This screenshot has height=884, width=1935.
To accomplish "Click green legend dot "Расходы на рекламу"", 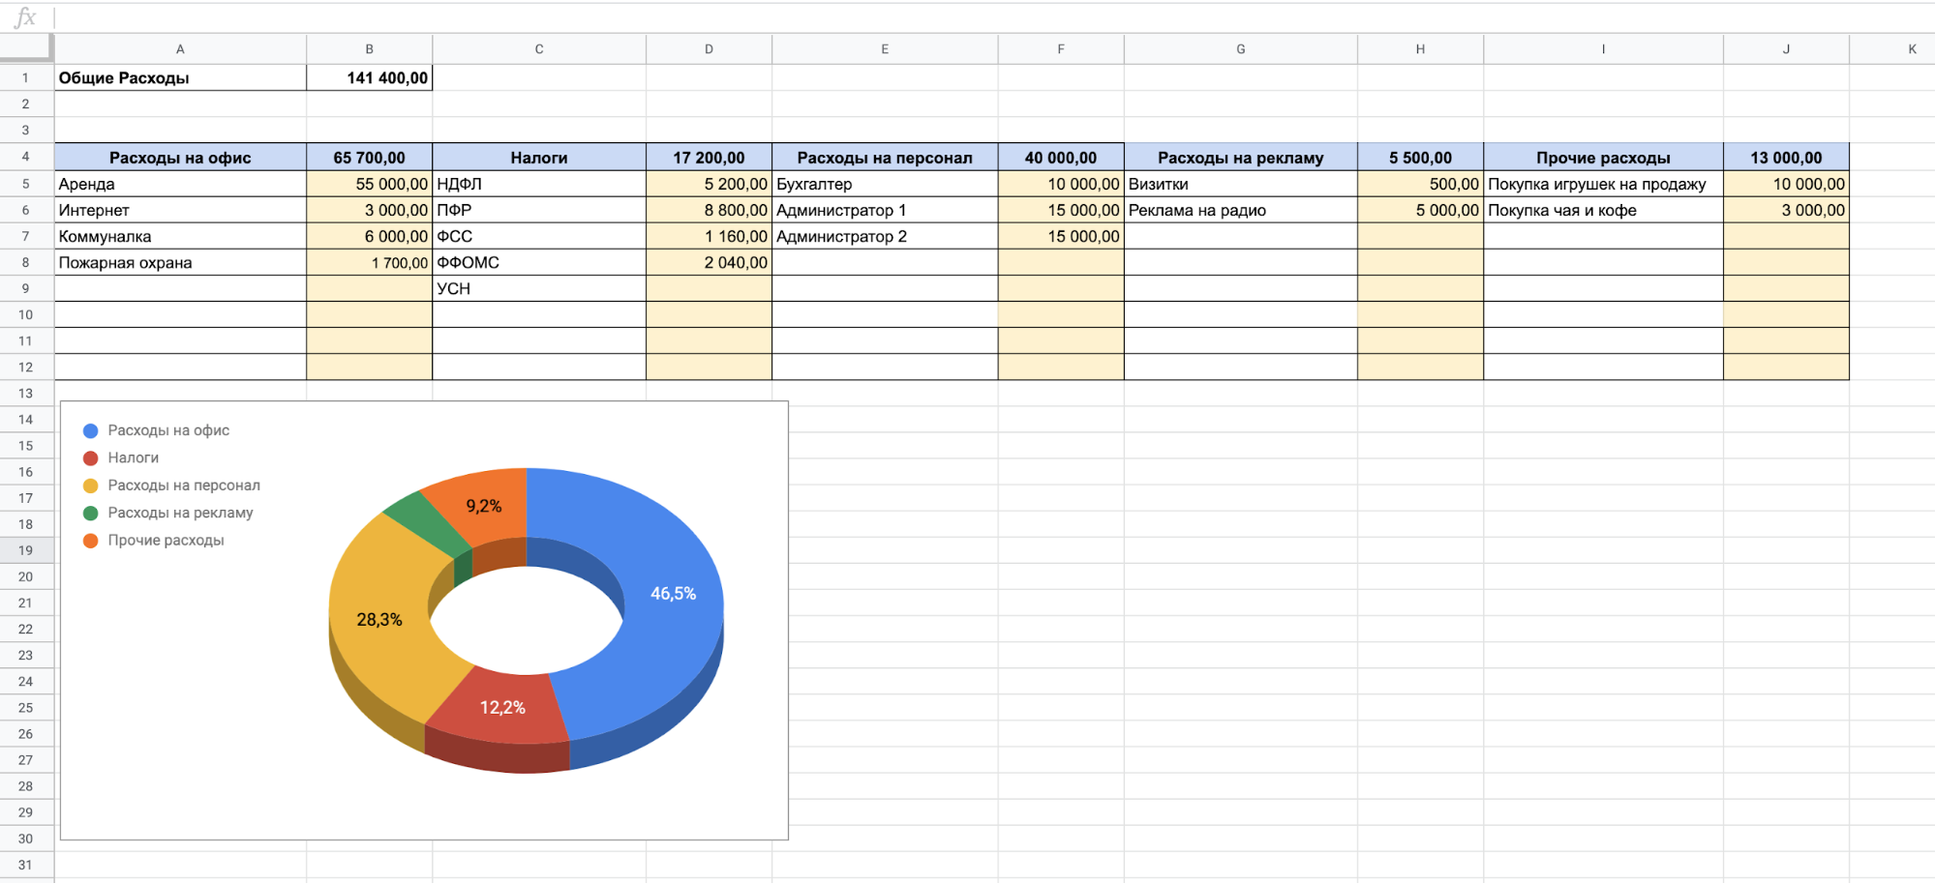I will tap(91, 514).
